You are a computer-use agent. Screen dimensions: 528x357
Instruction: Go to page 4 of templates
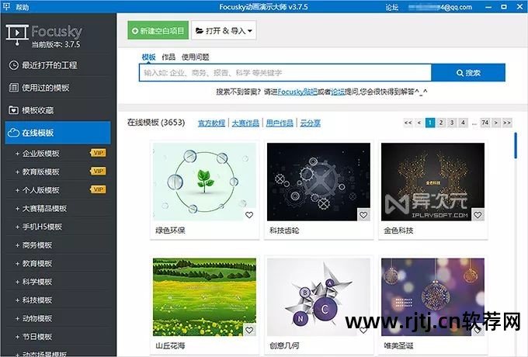[464, 123]
